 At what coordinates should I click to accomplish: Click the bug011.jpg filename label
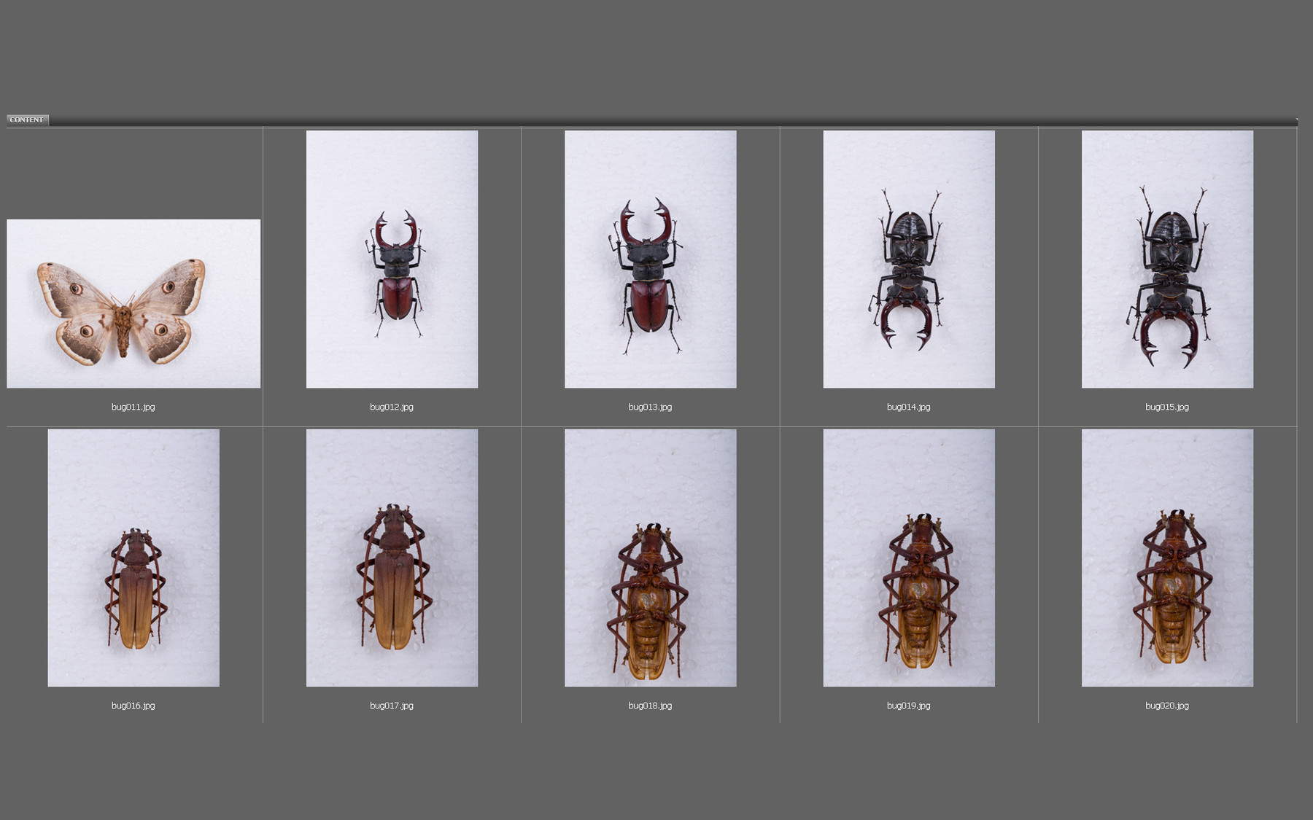coord(135,407)
